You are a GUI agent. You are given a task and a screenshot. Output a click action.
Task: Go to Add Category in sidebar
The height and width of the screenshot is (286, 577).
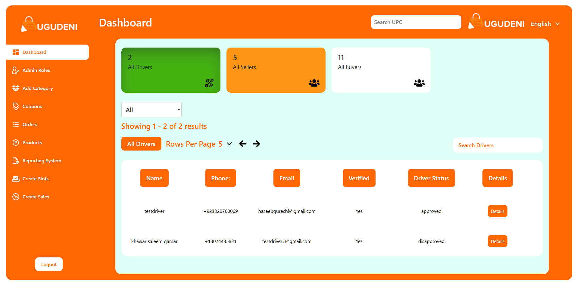tap(38, 89)
